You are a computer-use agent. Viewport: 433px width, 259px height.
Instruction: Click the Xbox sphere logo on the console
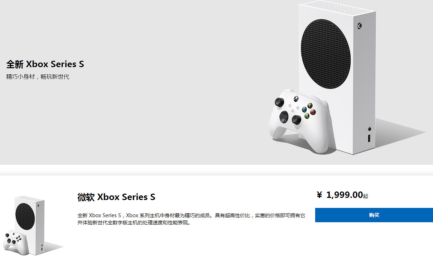(x=359, y=26)
